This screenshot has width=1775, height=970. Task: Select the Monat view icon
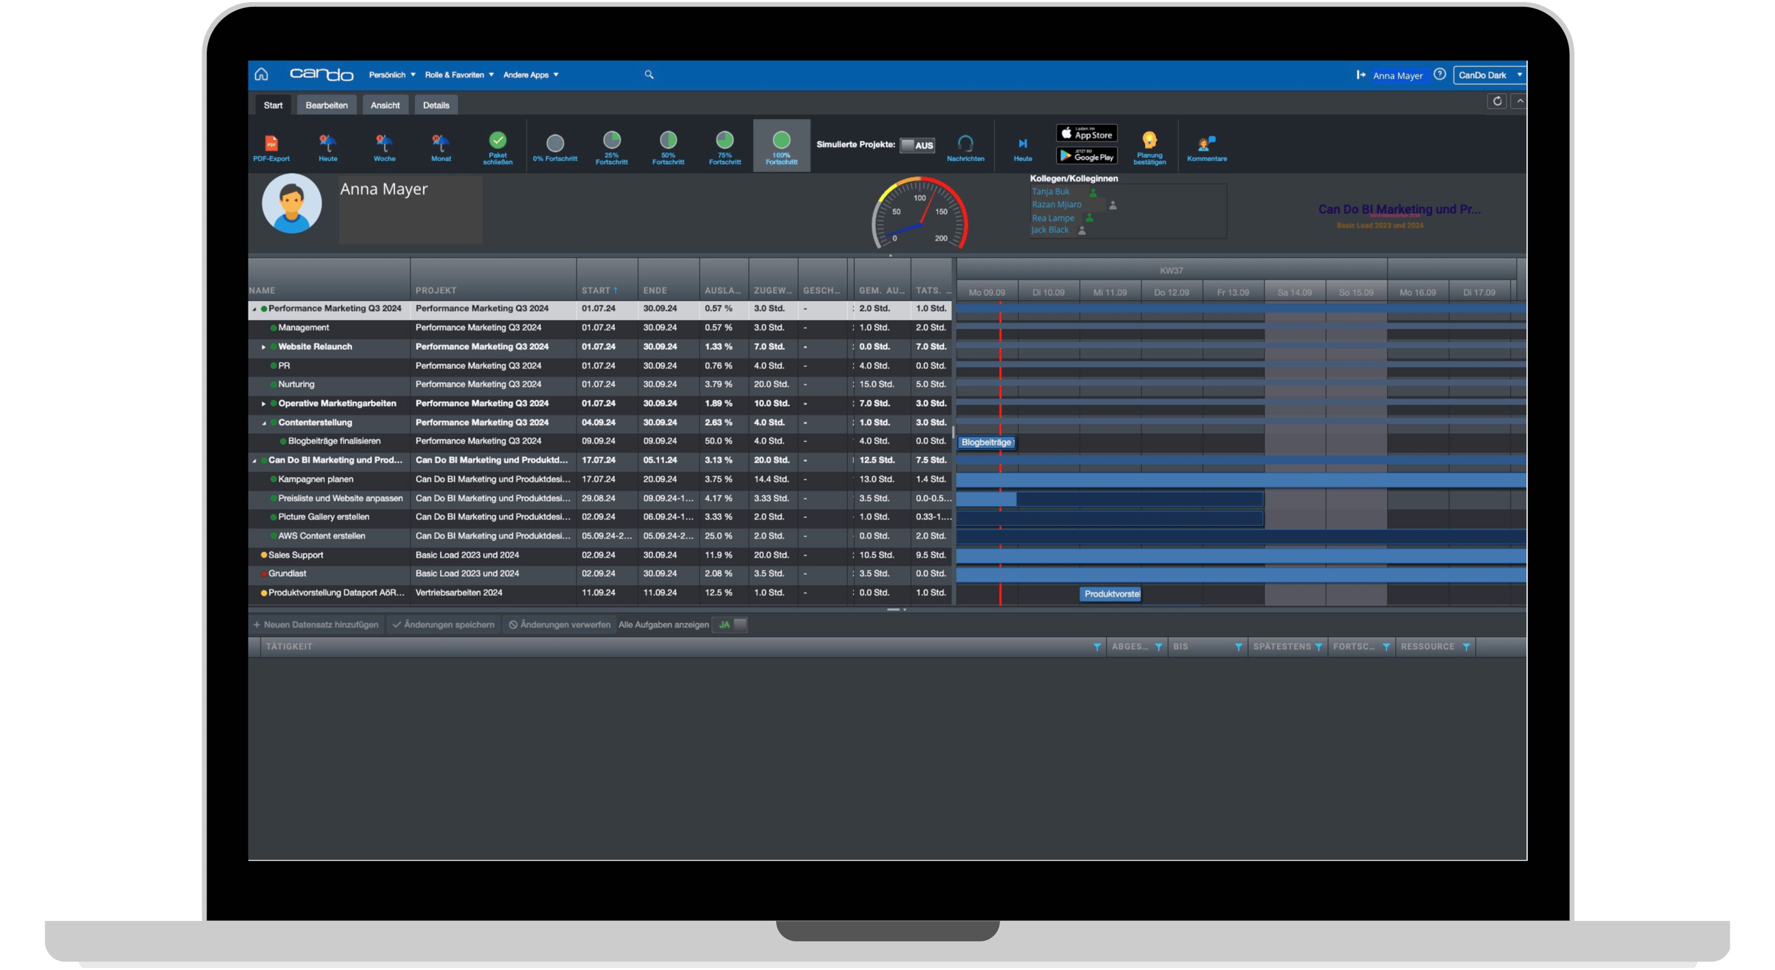pyautogui.click(x=441, y=145)
